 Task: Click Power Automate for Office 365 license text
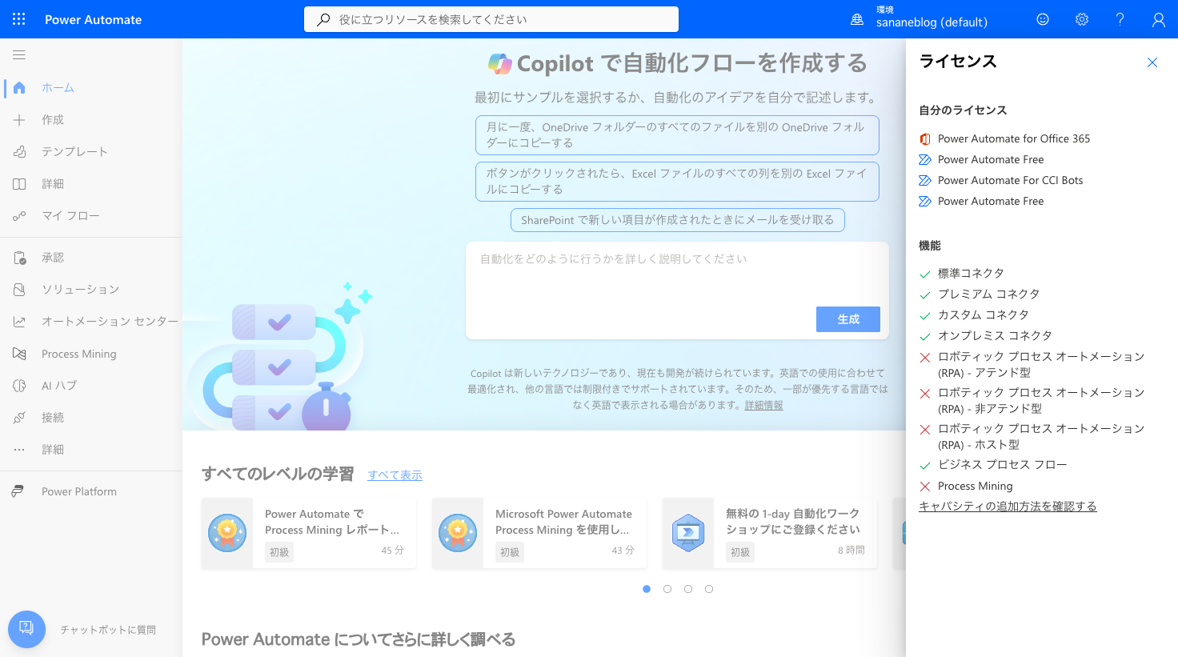click(1014, 139)
